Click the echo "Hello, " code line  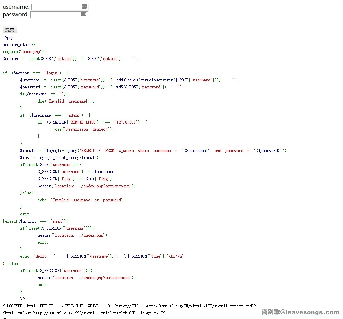pyautogui.click(x=103, y=256)
